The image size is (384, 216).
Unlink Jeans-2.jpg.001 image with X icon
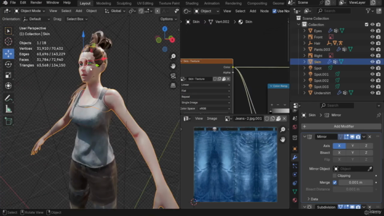[x=284, y=119]
